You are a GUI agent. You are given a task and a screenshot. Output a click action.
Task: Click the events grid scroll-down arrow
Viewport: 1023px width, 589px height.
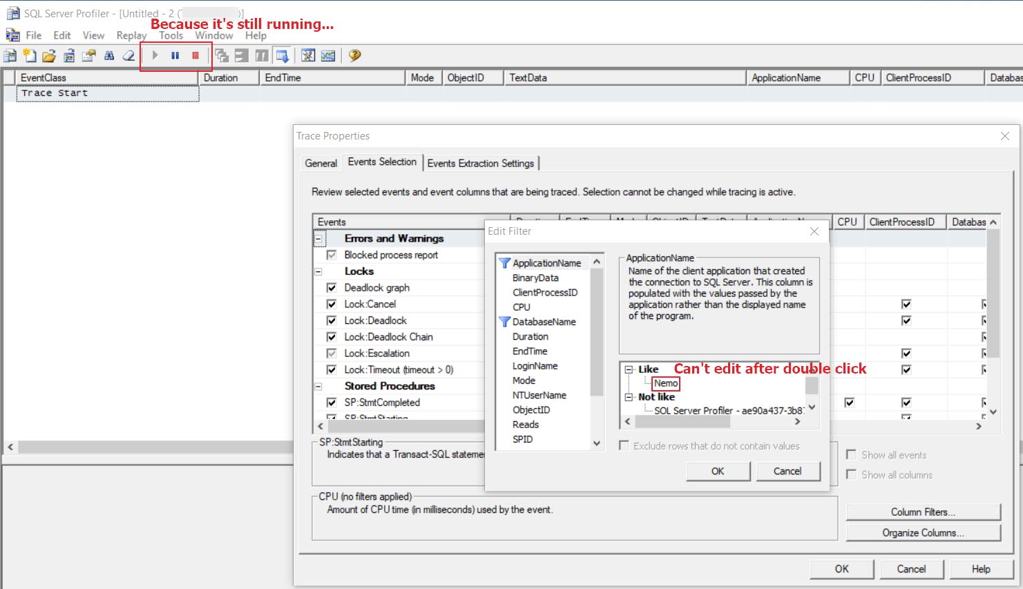click(993, 412)
